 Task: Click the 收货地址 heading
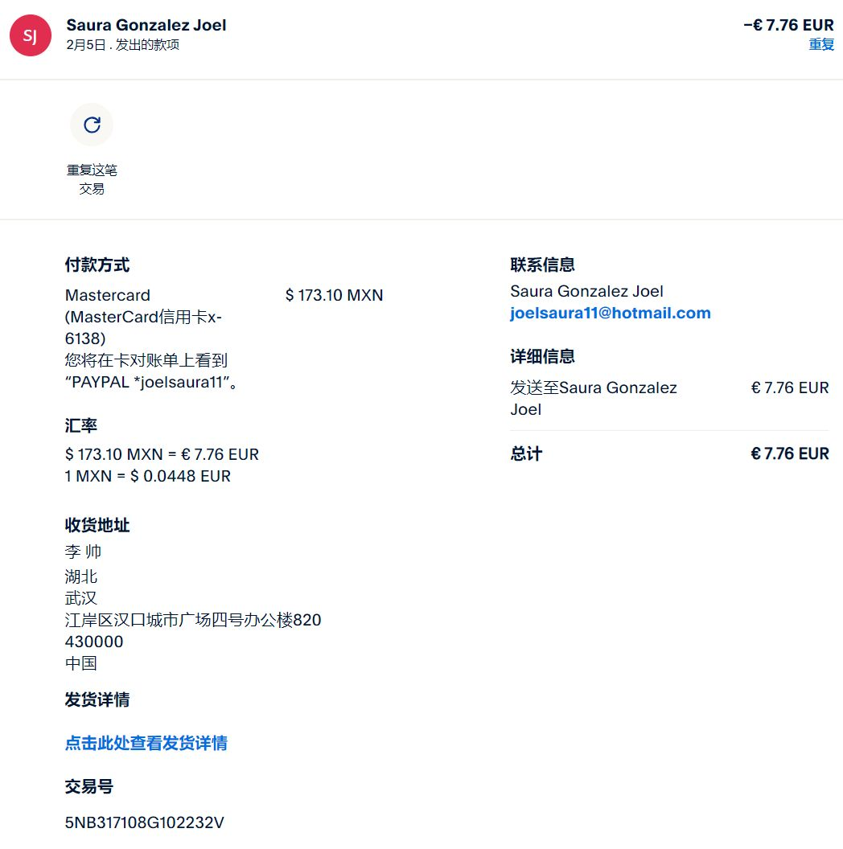click(97, 525)
